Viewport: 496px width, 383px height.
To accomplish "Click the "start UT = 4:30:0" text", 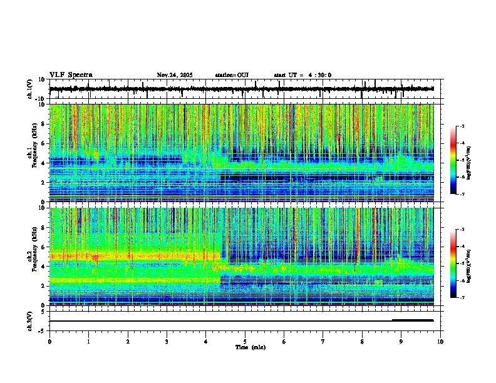I will [302, 75].
